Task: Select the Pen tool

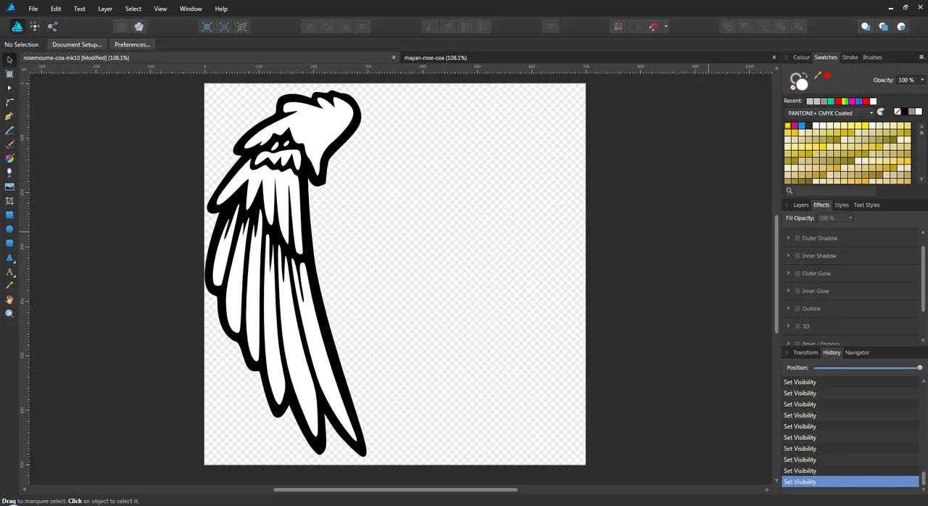Action: point(9,116)
